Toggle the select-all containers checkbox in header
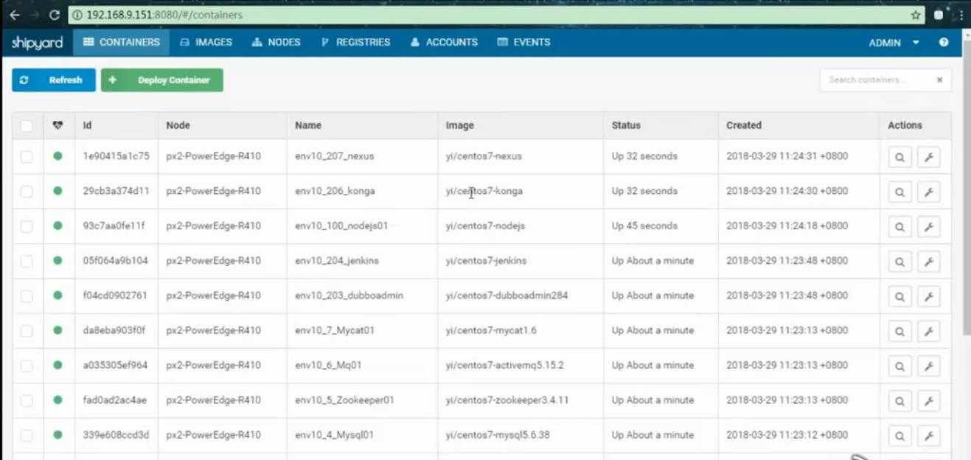This screenshot has height=460, width=971. pyautogui.click(x=27, y=126)
